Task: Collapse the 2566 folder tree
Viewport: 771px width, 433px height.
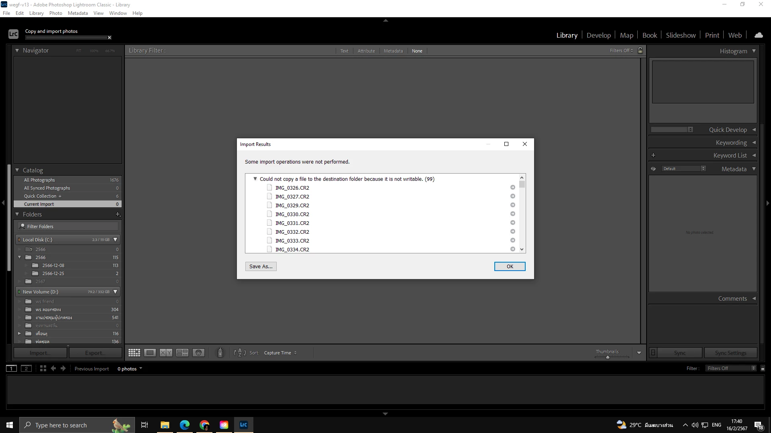Action: pos(19,257)
